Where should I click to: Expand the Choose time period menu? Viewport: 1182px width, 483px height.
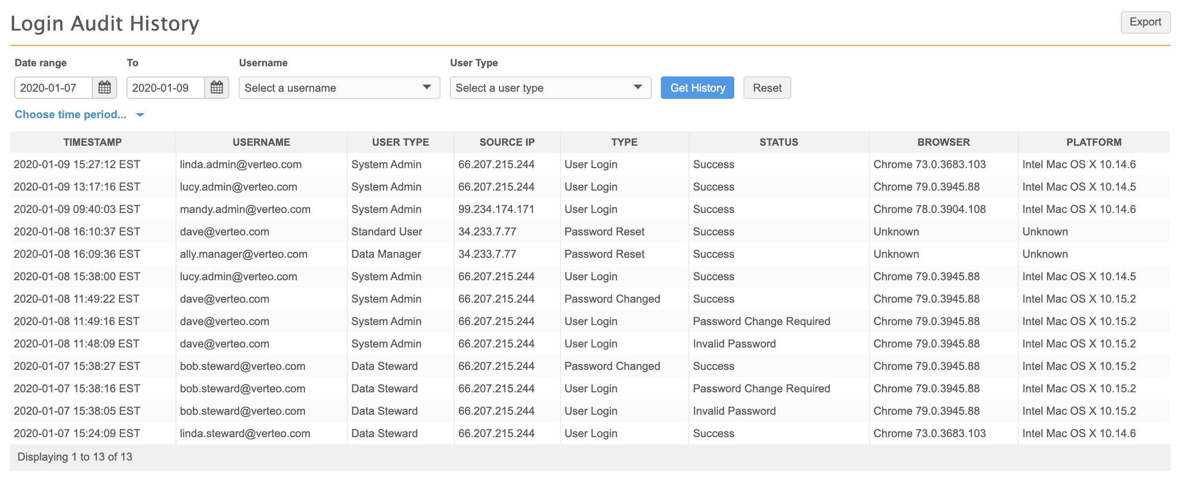(79, 115)
